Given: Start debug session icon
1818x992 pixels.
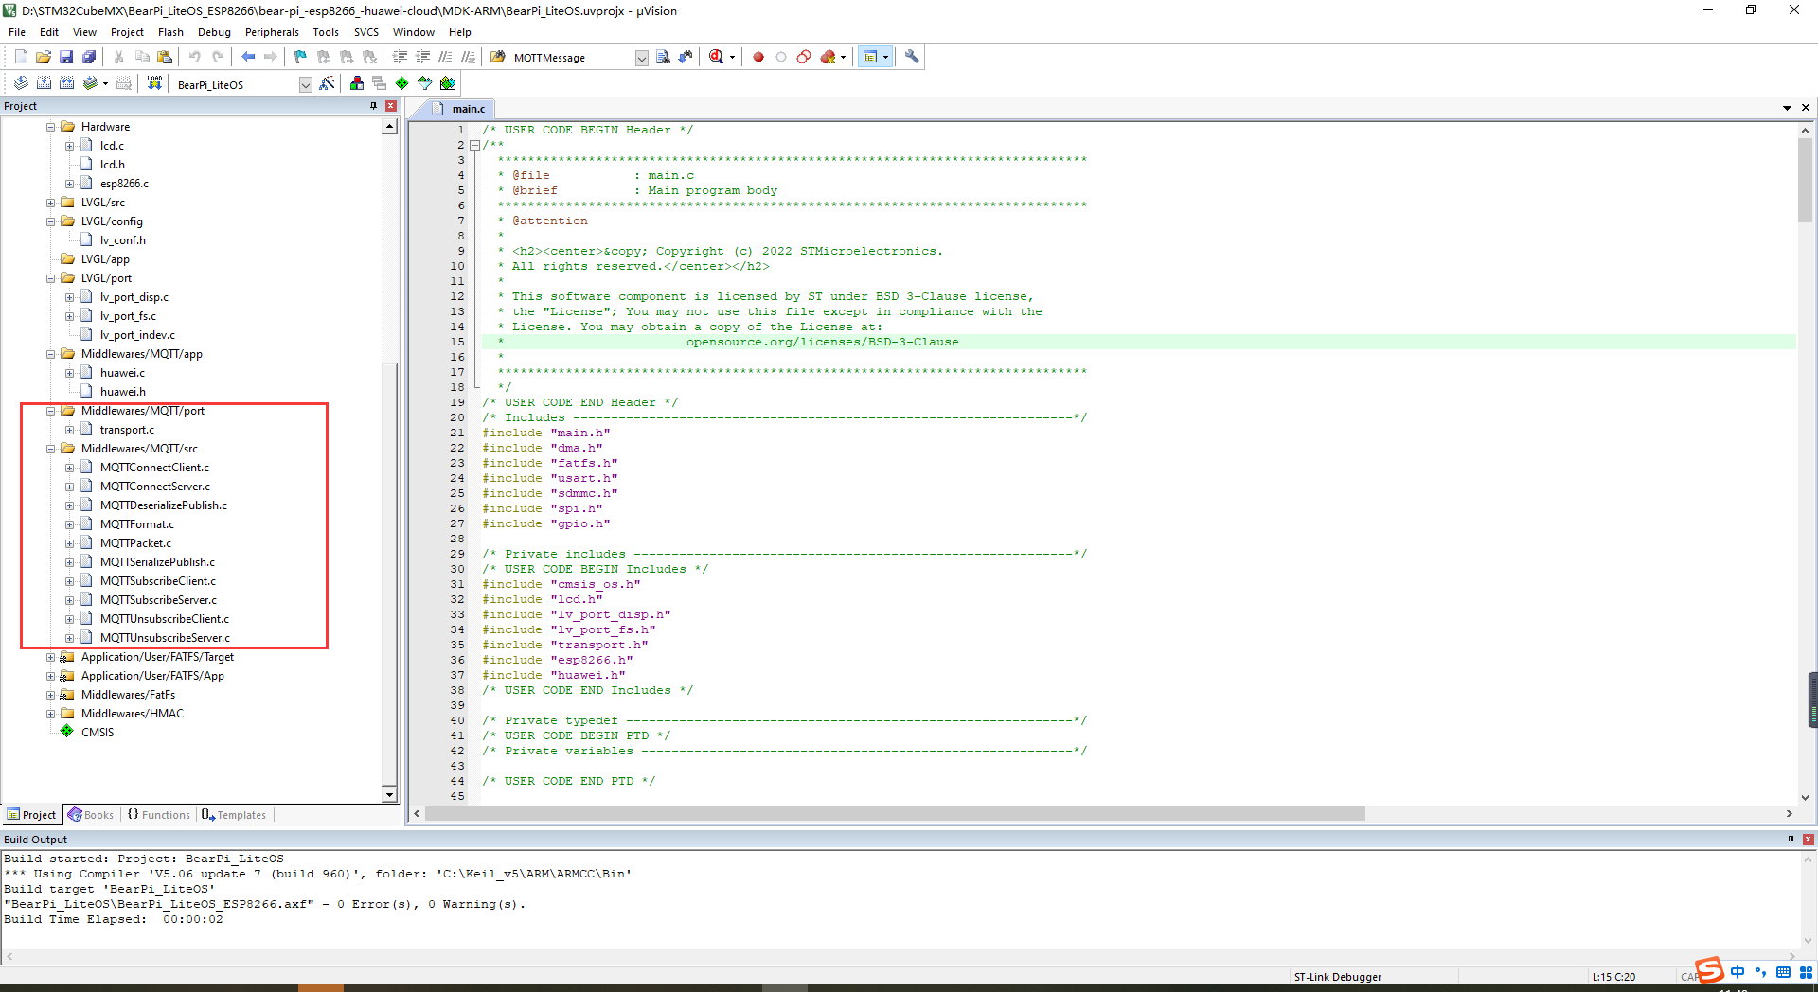Looking at the screenshot, I should [717, 57].
